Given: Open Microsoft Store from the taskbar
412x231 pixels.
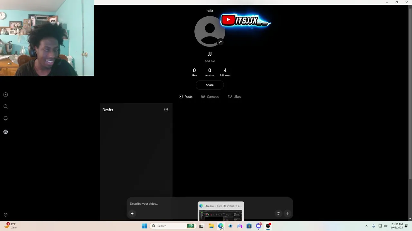Looking at the screenshot, I should click(249, 226).
